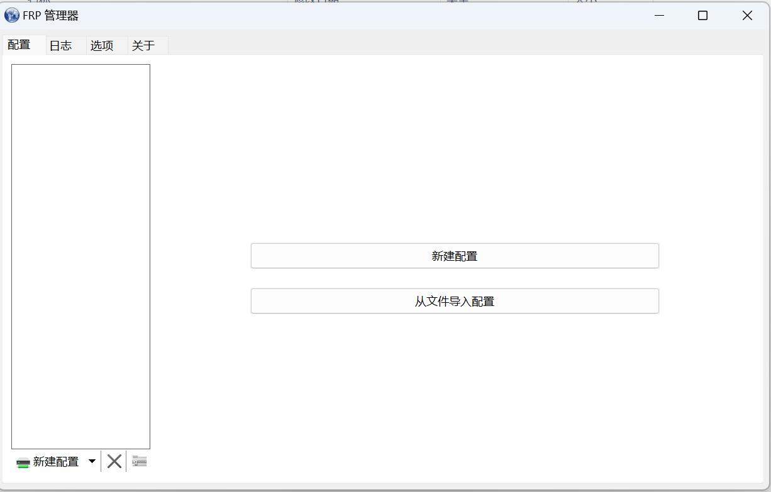Click inside the empty configuration list
771x492 pixels.
(x=80, y=251)
